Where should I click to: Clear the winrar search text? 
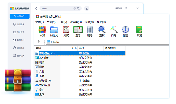coord(74,8)
